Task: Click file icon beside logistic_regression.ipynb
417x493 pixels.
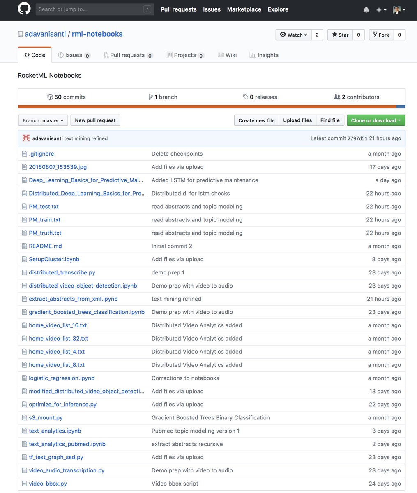Action: [x=24, y=378]
